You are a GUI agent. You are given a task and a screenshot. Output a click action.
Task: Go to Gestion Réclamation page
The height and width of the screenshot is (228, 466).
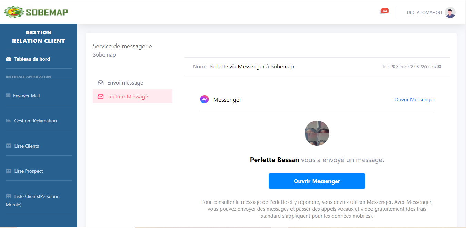click(x=36, y=121)
